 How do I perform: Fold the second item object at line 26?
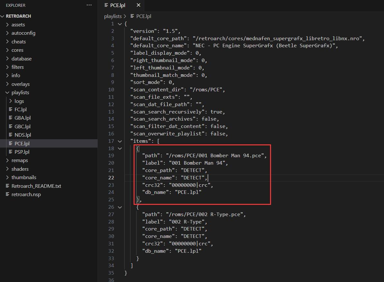point(120,207)
